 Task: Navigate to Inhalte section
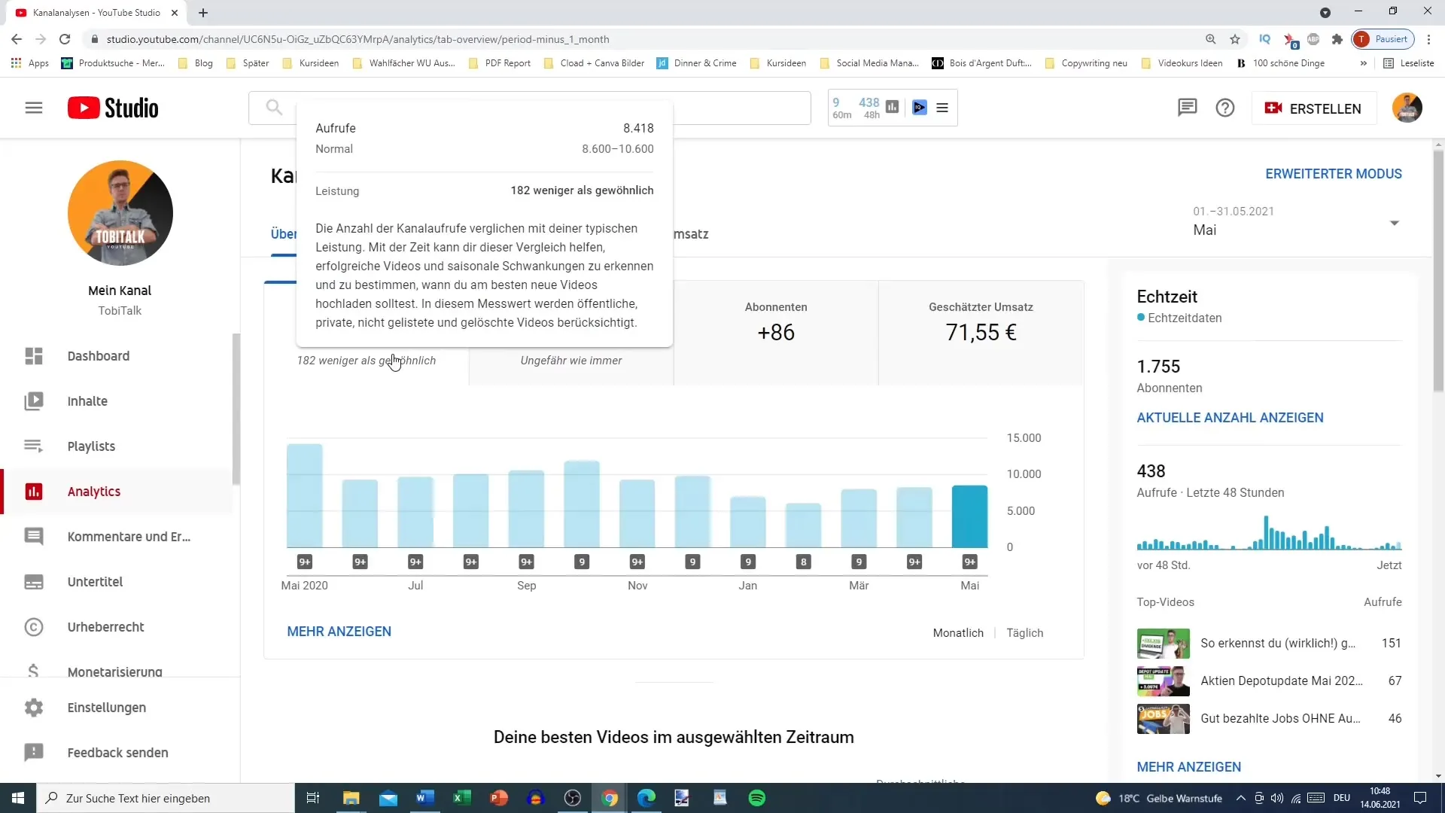pos(87,400)
